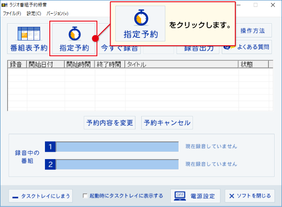
Task: Close the software with ソフトを閉じる
Action: [x=249, y=196]
